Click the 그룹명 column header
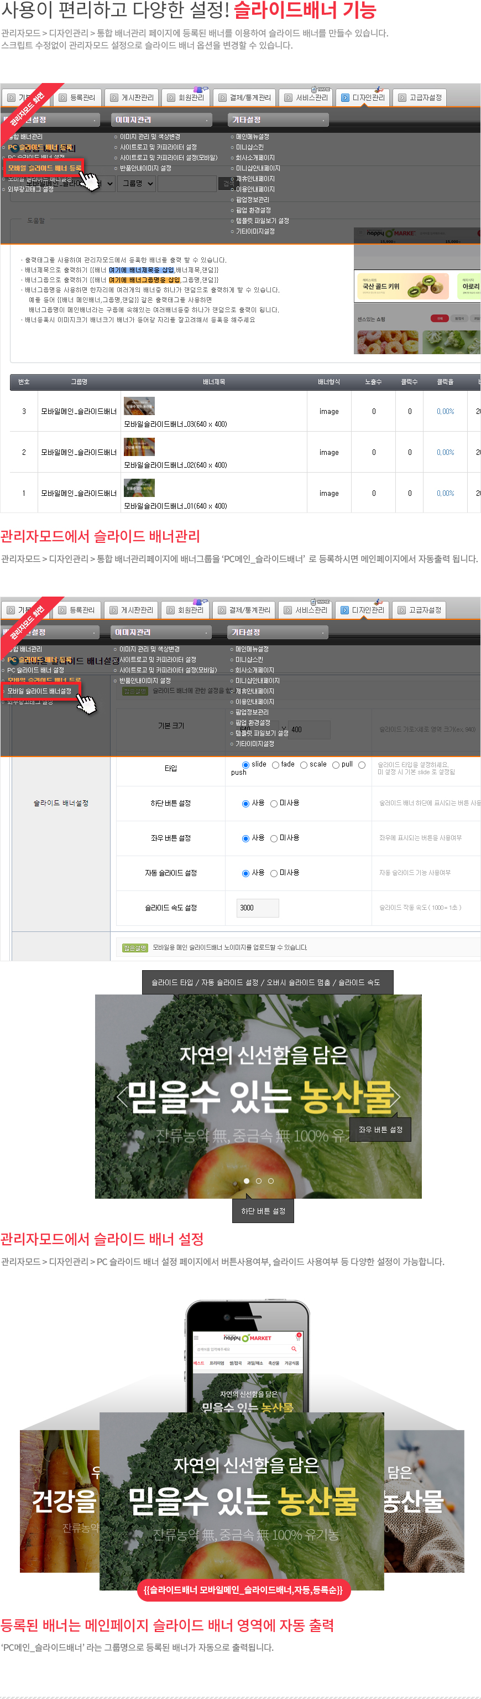The image size is (481, 1699). coord(79,382)
